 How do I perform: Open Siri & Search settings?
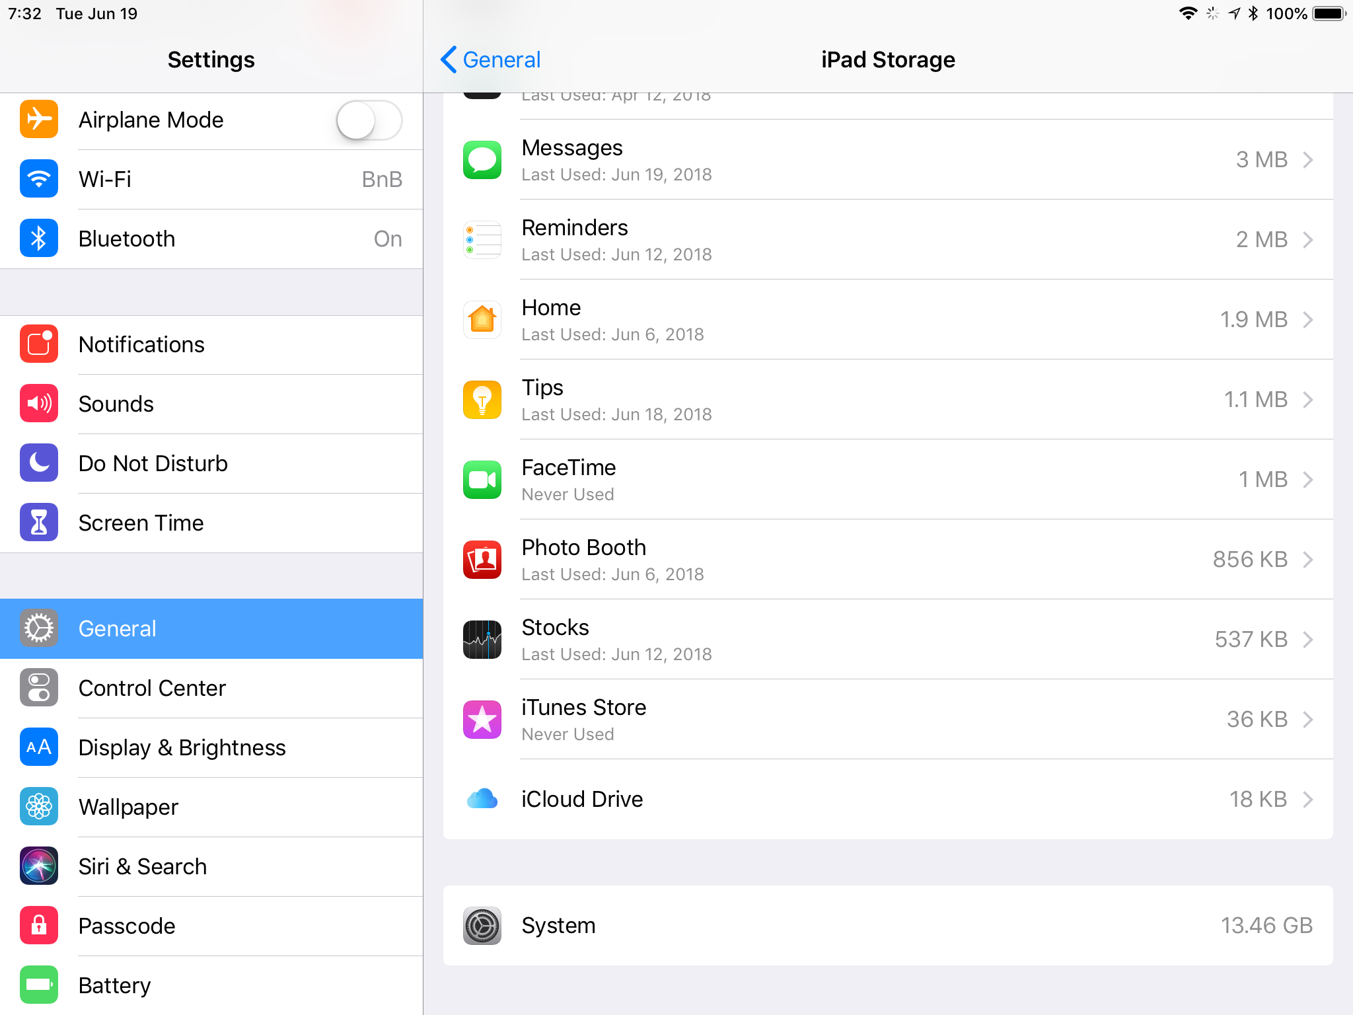pos(211,866)
